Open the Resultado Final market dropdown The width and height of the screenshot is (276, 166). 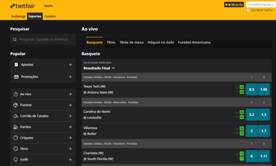[x=99, y=68]
